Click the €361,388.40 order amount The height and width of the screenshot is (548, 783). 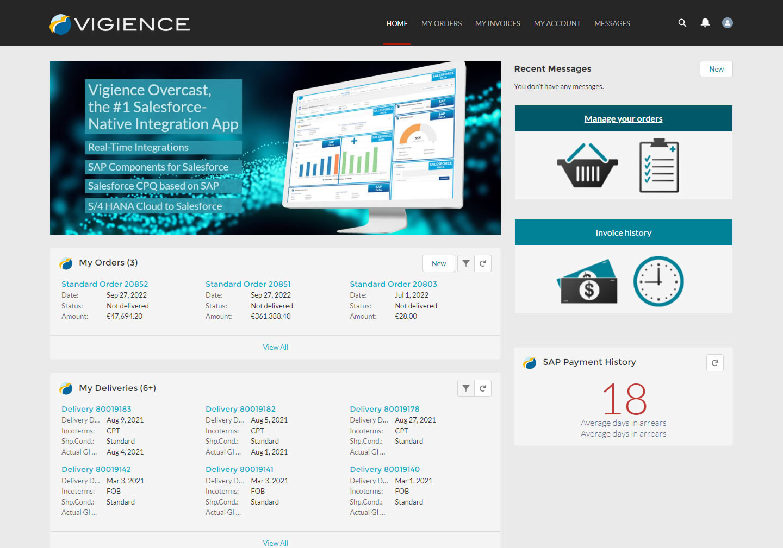tap(271, 316)
